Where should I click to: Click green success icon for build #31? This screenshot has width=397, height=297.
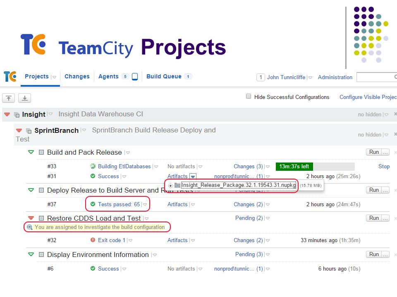[x=93, y=176]
